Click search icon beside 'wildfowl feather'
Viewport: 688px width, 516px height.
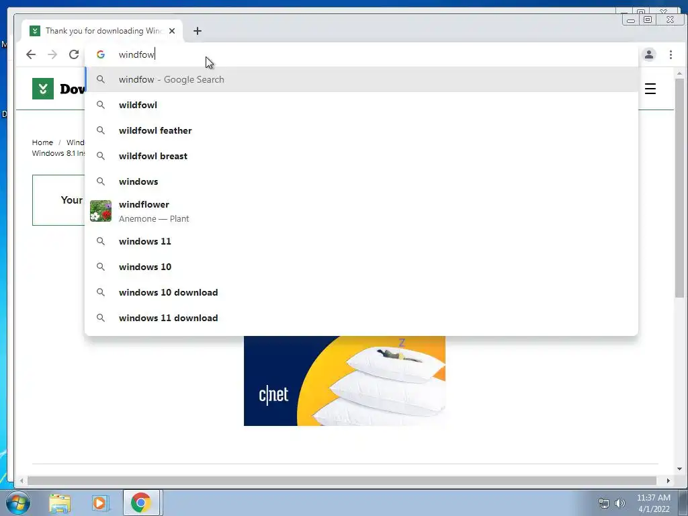pos(101,130)
